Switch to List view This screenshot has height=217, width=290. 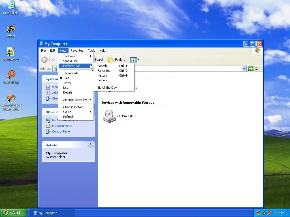(x=76, y=88)
